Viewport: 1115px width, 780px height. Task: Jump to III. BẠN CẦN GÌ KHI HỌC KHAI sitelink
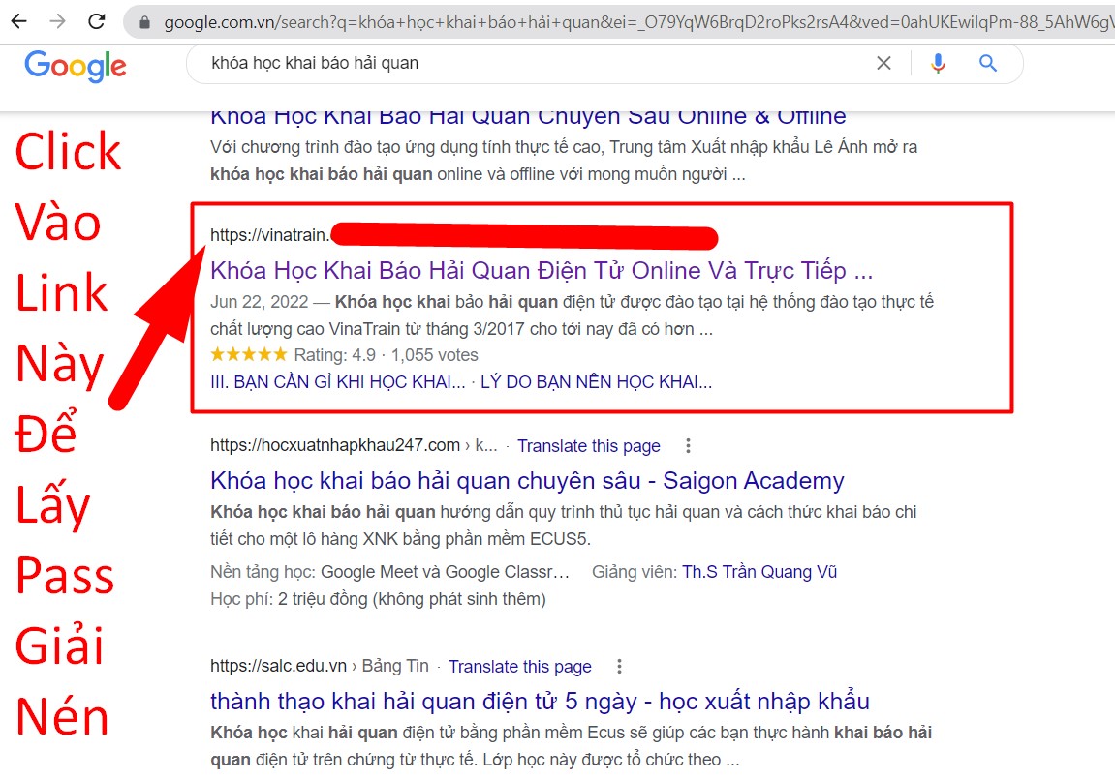click(x=338, y=382)
